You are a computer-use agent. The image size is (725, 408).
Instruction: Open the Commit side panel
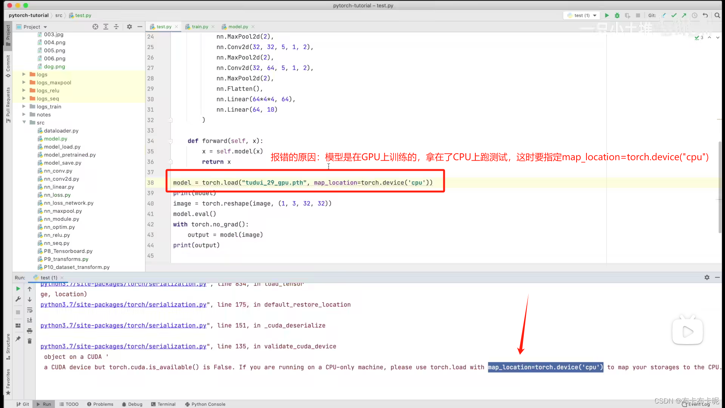click(x=8, y=66)
